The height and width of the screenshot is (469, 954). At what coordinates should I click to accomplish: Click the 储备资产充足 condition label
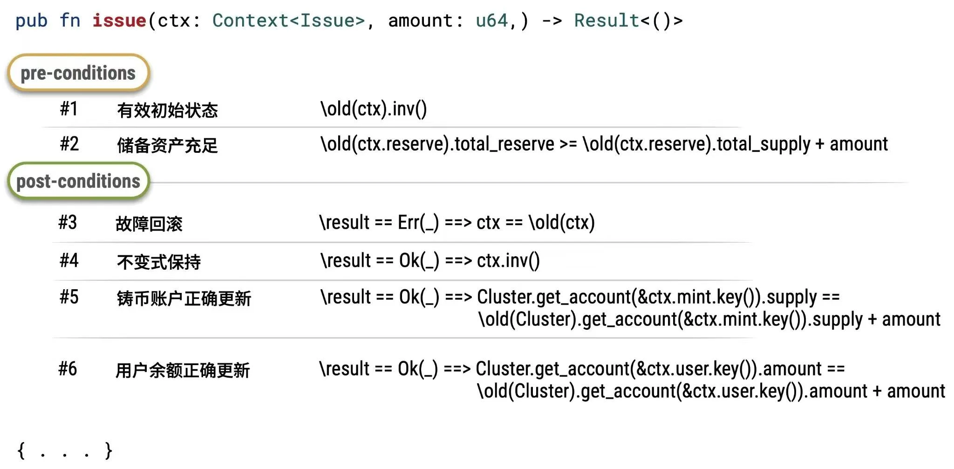[x=167, y=146]
